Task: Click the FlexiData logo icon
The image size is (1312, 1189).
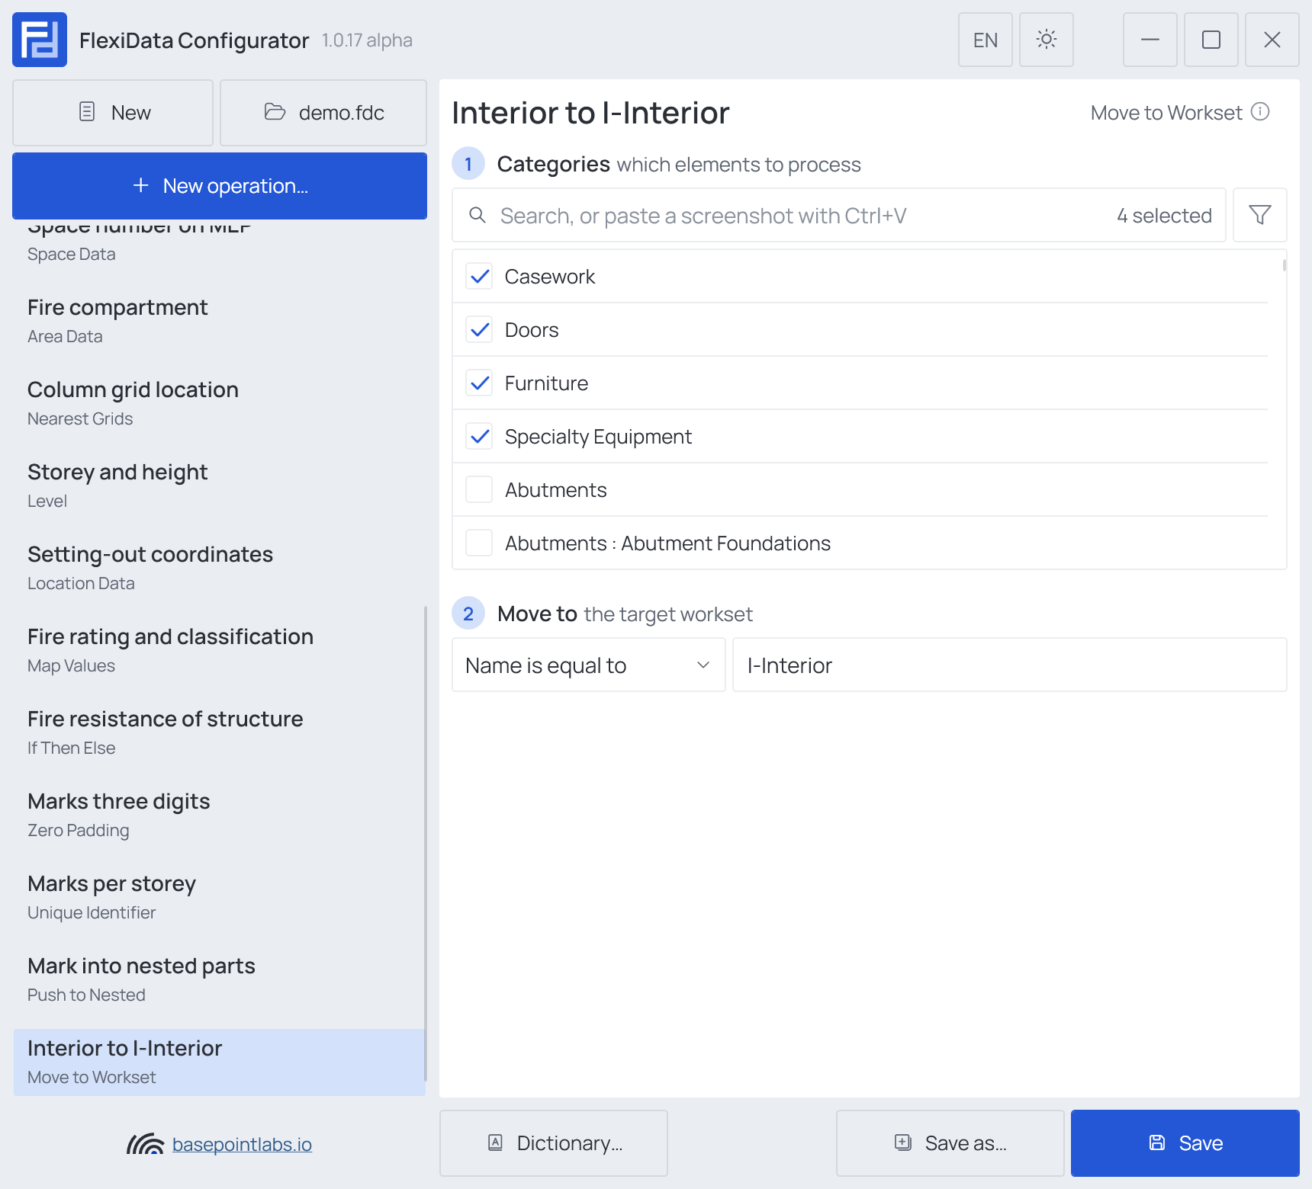Action: click(x=40, y=40)
